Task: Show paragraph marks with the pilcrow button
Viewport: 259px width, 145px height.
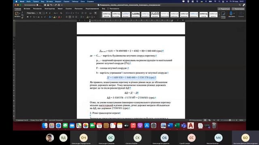Action: pyautogui.click(x=96, y=13)
